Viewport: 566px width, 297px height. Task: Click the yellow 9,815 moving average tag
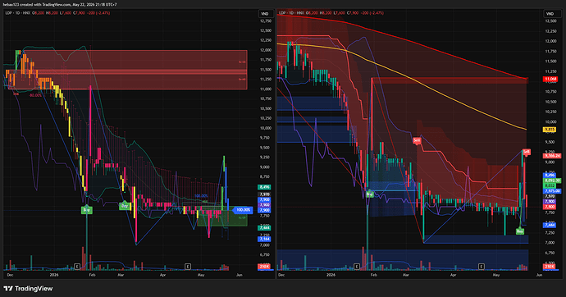point(550,129)
